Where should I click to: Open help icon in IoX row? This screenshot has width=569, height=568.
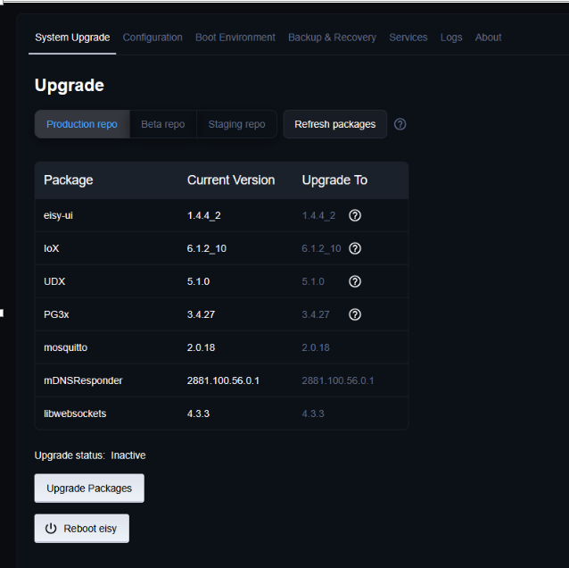[355, 248]
